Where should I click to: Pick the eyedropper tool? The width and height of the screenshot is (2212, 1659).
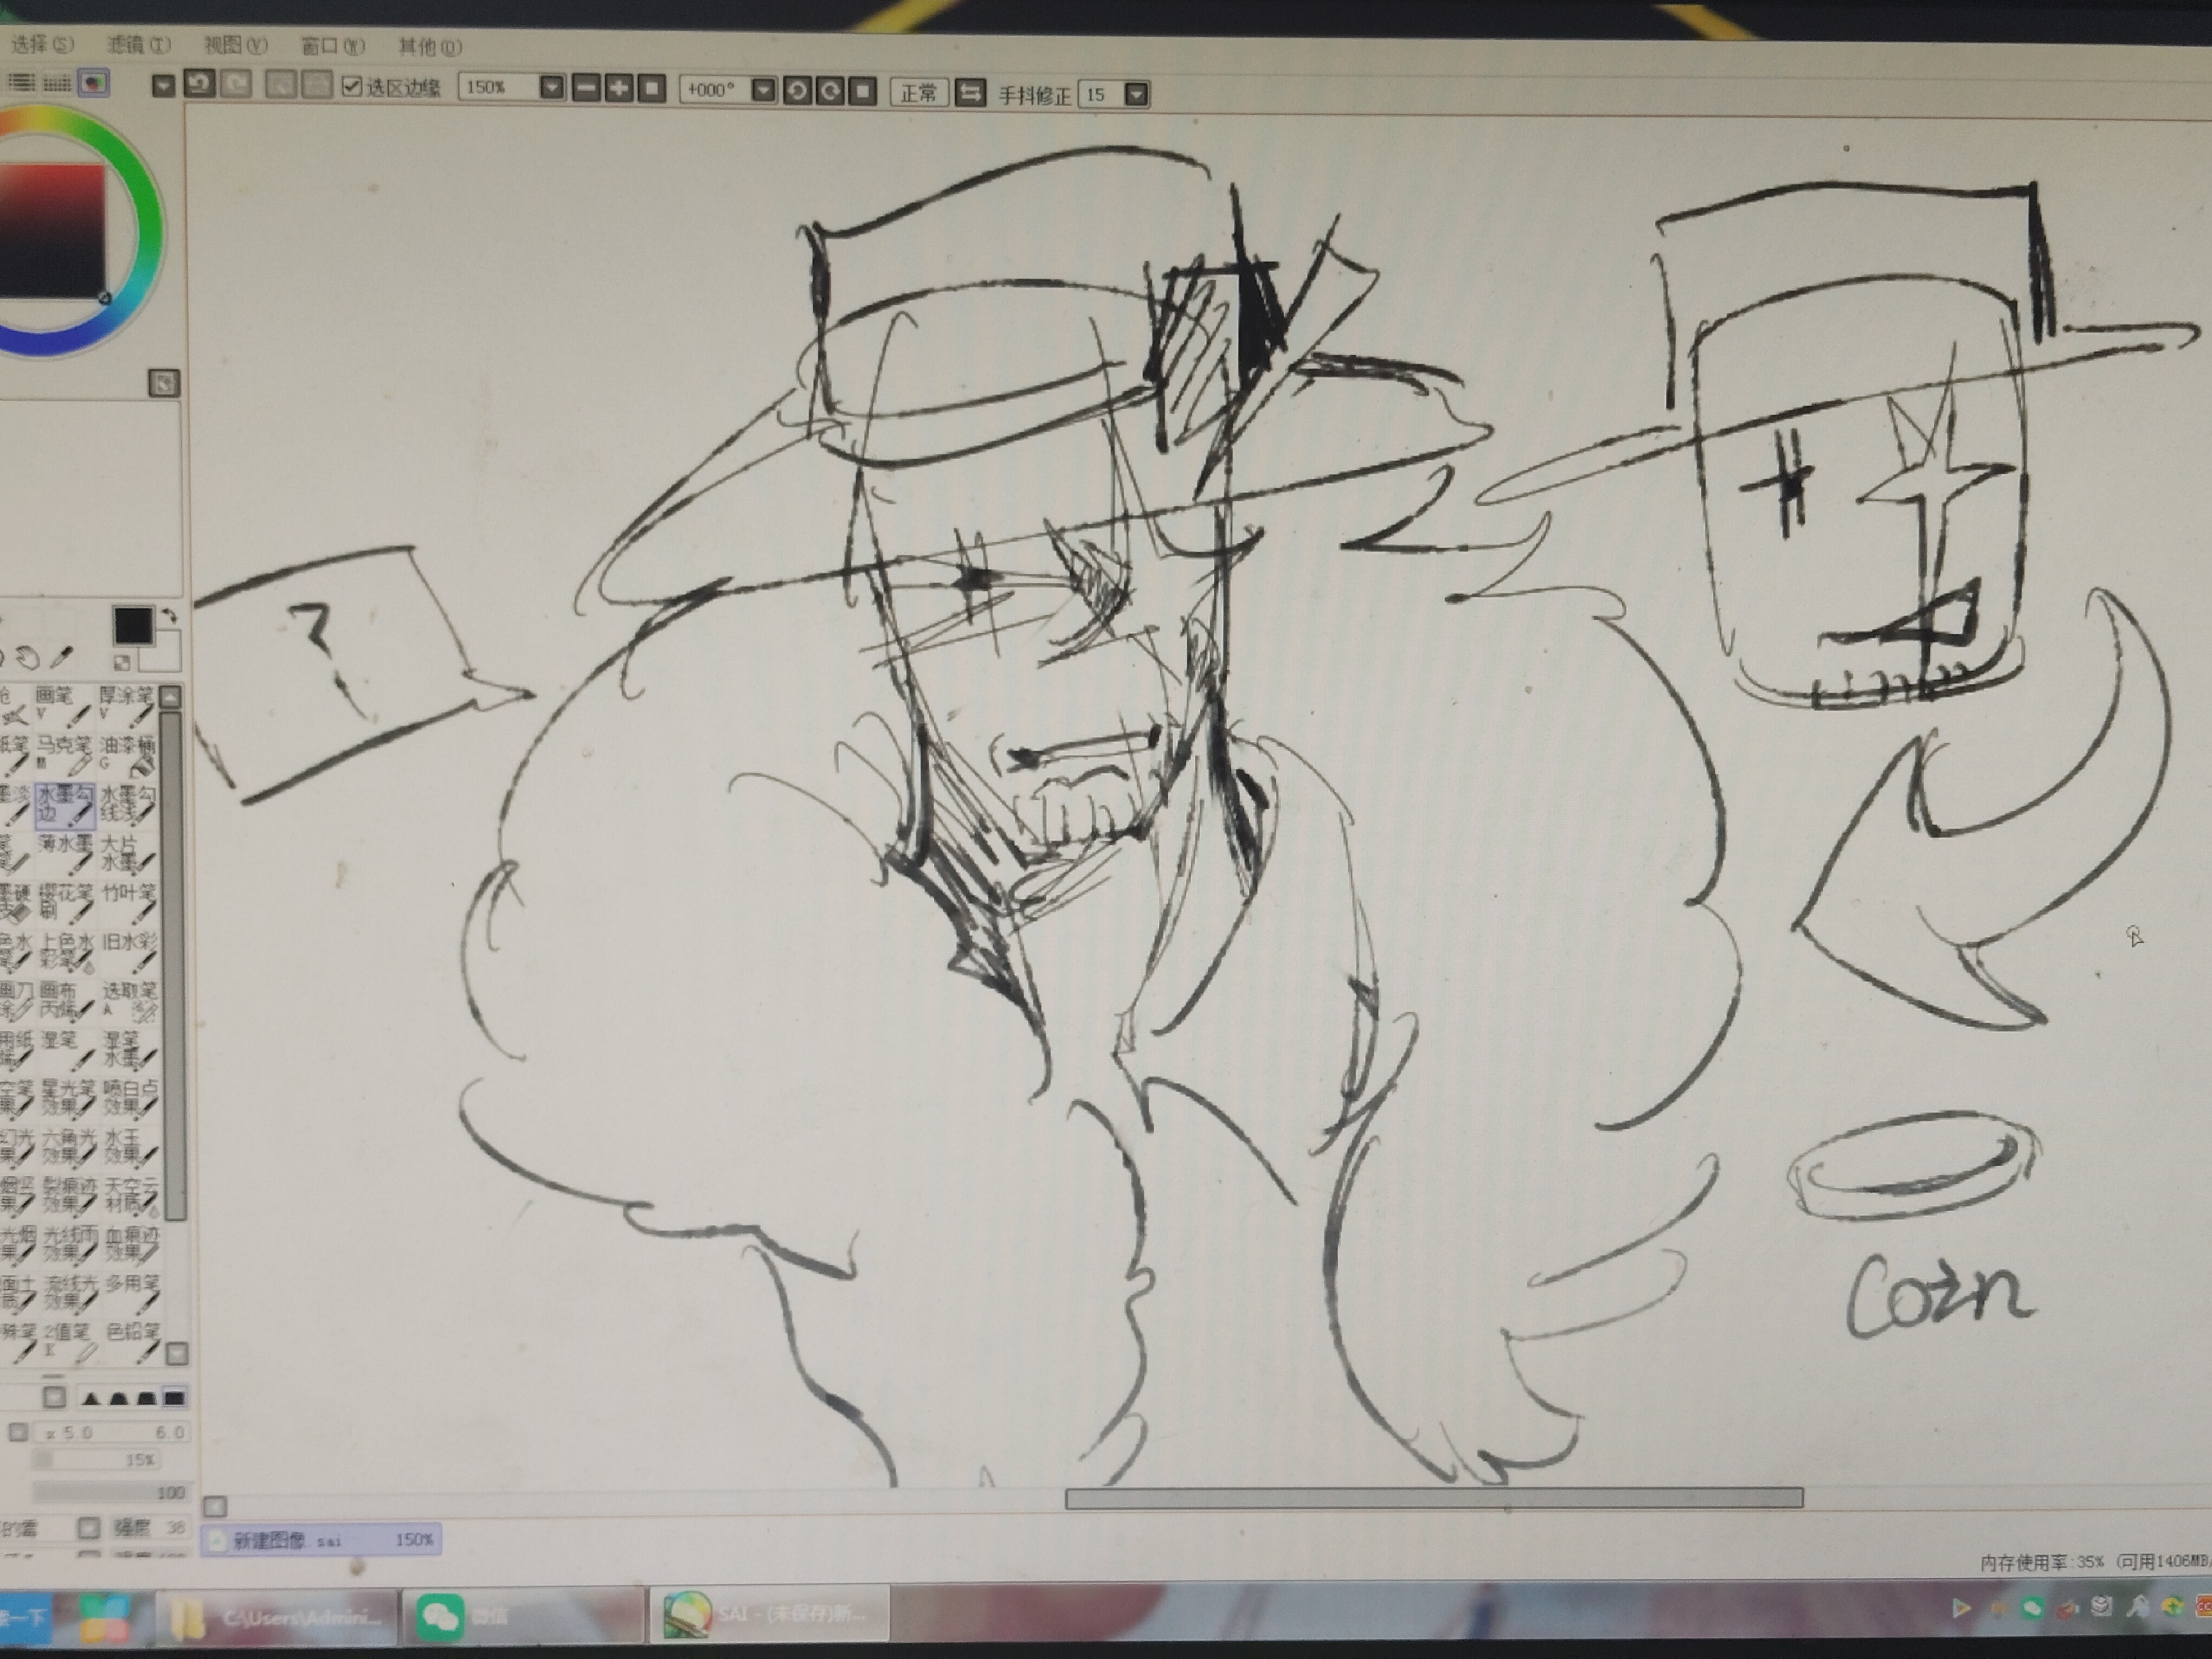point(62,657)
